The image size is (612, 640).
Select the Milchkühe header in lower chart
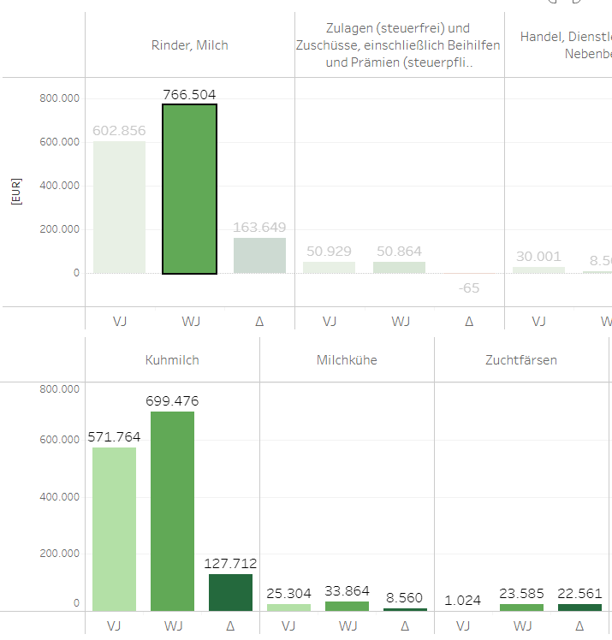[347, 360]
